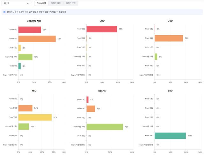Click the orange 91% From GBD bar in GBD chart
This screenshot has width=204, height=155.
click(169, 38)
